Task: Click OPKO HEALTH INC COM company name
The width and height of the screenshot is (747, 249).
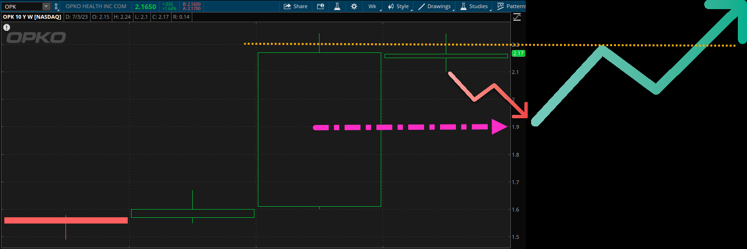Action: click(96, 7)
